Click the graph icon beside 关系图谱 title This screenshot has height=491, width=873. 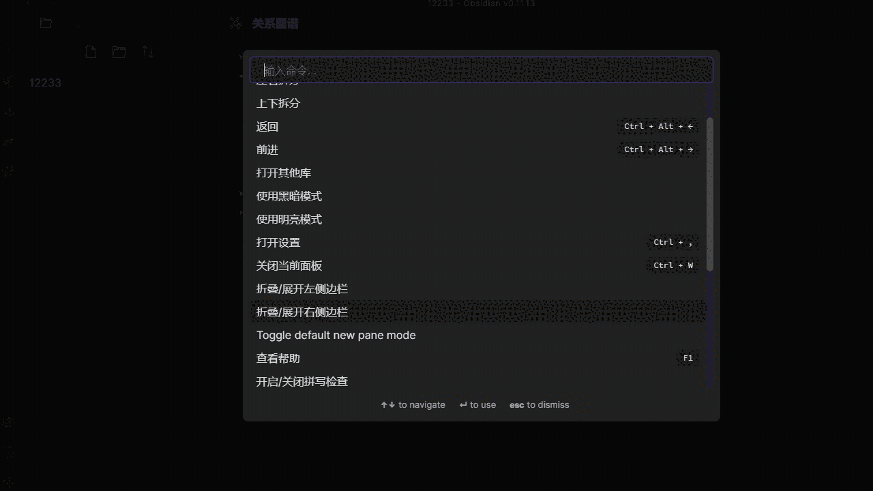point(235,23)
